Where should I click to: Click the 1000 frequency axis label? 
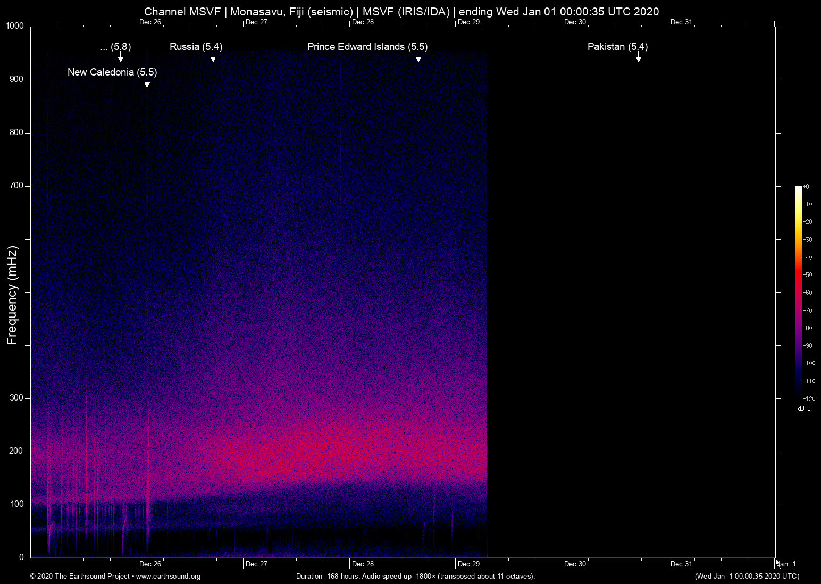(15, 26)
